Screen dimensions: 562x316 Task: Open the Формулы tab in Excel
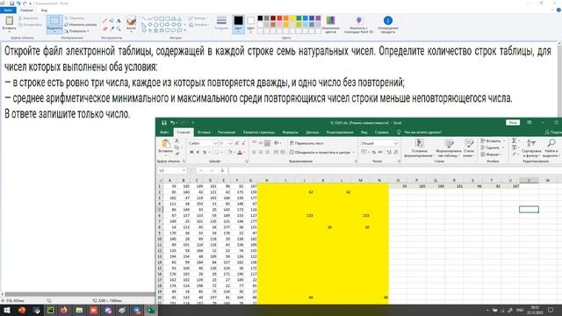[x=290, y=133]
